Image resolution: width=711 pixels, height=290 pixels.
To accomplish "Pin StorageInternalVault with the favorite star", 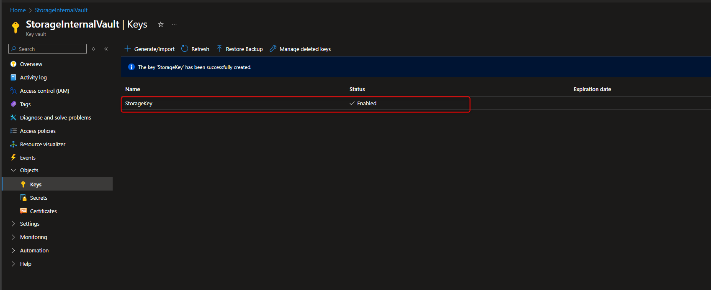I will coord(160,24).
